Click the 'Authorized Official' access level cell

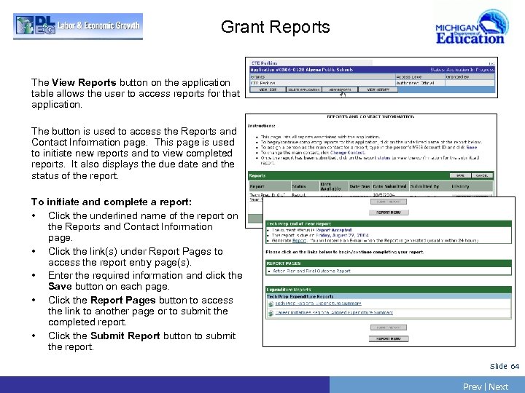click(420, 83)
